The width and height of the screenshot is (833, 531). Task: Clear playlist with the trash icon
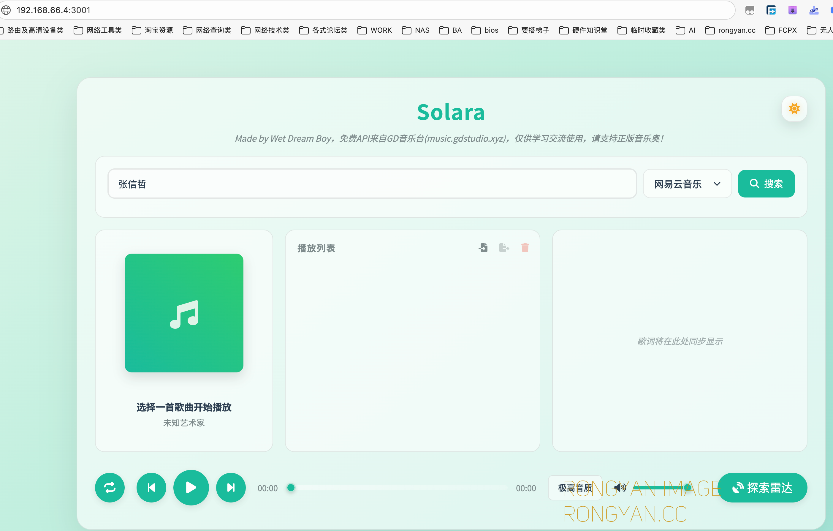point(525,247)
